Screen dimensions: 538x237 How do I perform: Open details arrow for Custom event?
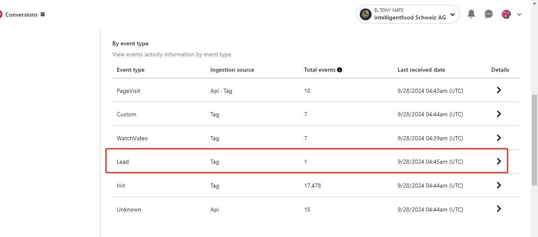click(499, 114)
